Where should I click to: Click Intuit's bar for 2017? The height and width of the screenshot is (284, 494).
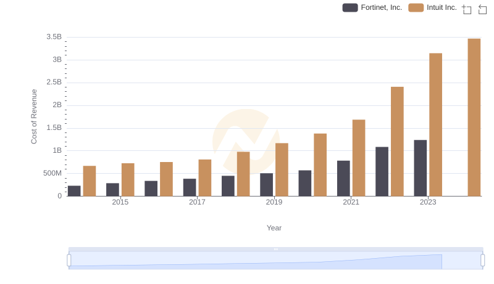pos(205,178)
